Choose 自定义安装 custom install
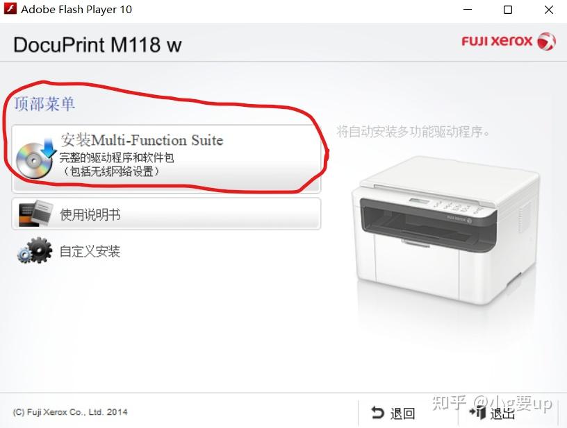Screen dimensions: 567x428 pos(90,251)
